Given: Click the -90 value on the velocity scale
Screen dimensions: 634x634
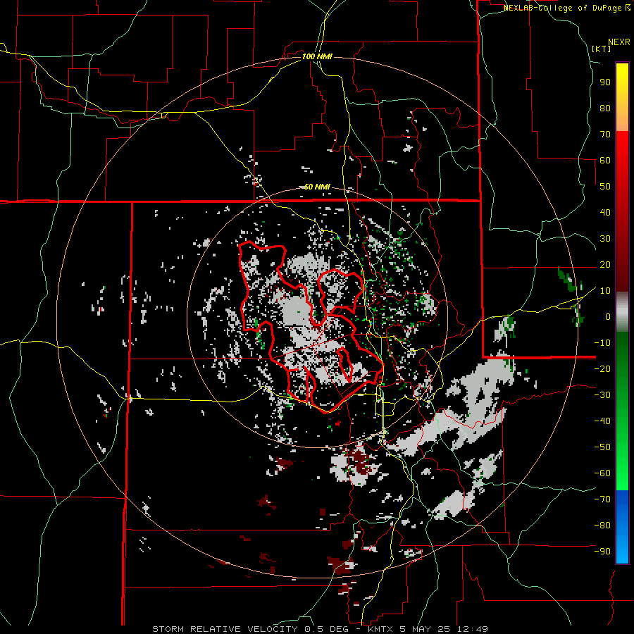Looking at the screenshot, I should click(x=602, y=552).
